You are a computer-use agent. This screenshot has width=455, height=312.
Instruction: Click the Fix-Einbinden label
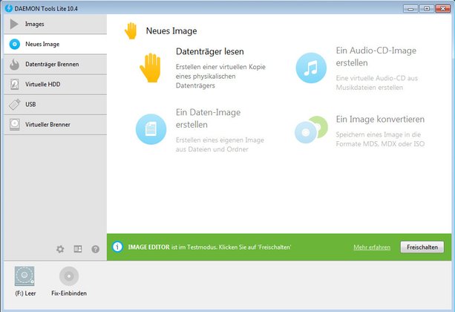[x=69, y=293]
